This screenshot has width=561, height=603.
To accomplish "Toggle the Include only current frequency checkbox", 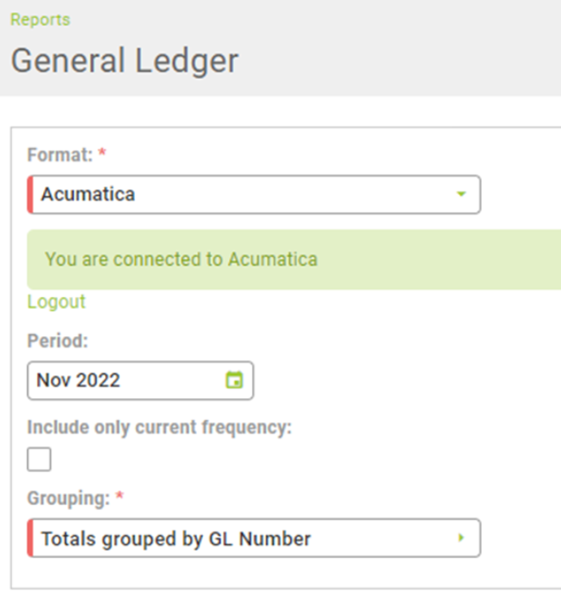I will pos(39,459).
